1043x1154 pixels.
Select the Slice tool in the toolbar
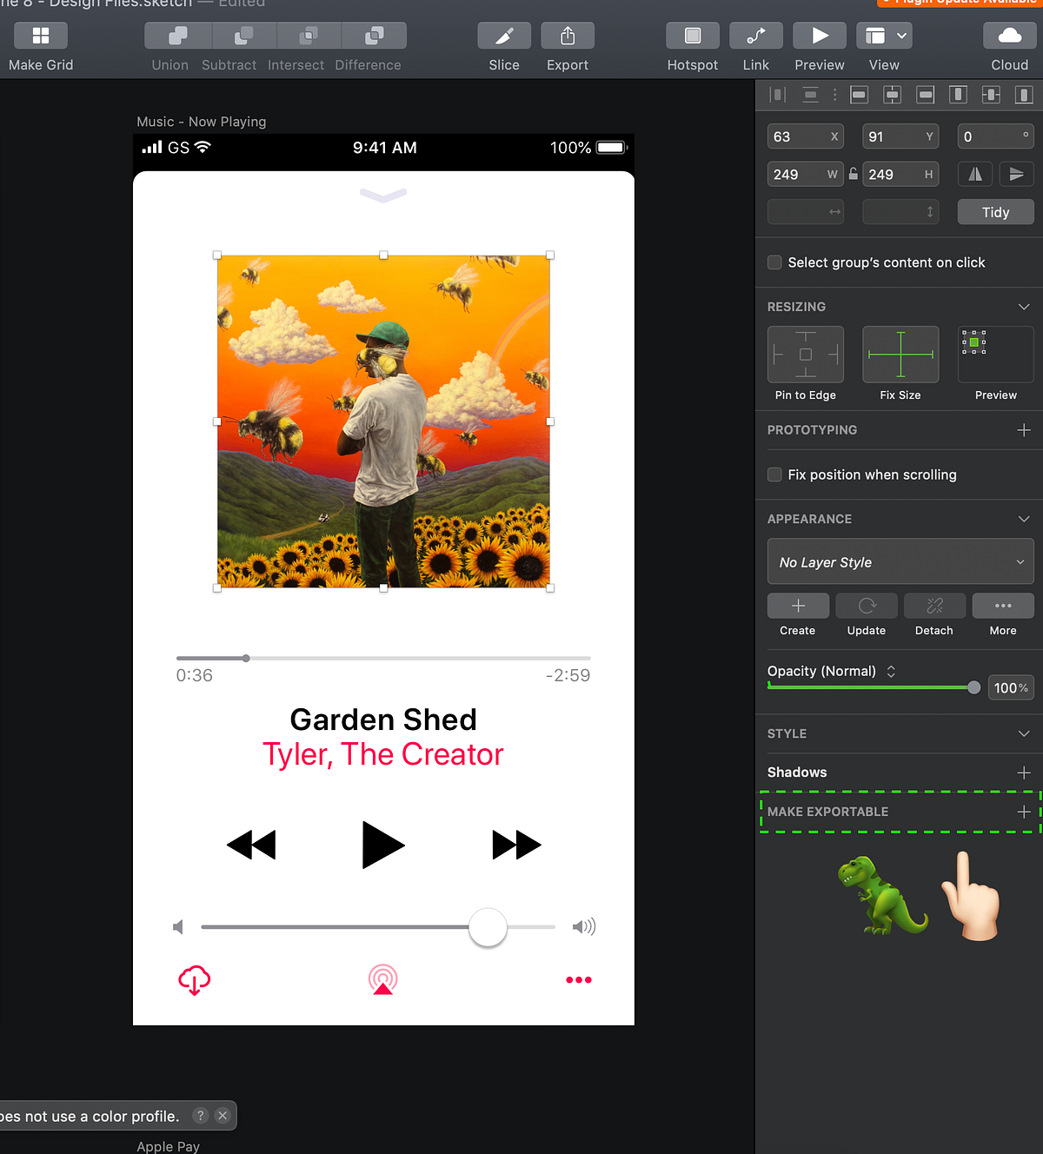(504, 36)
